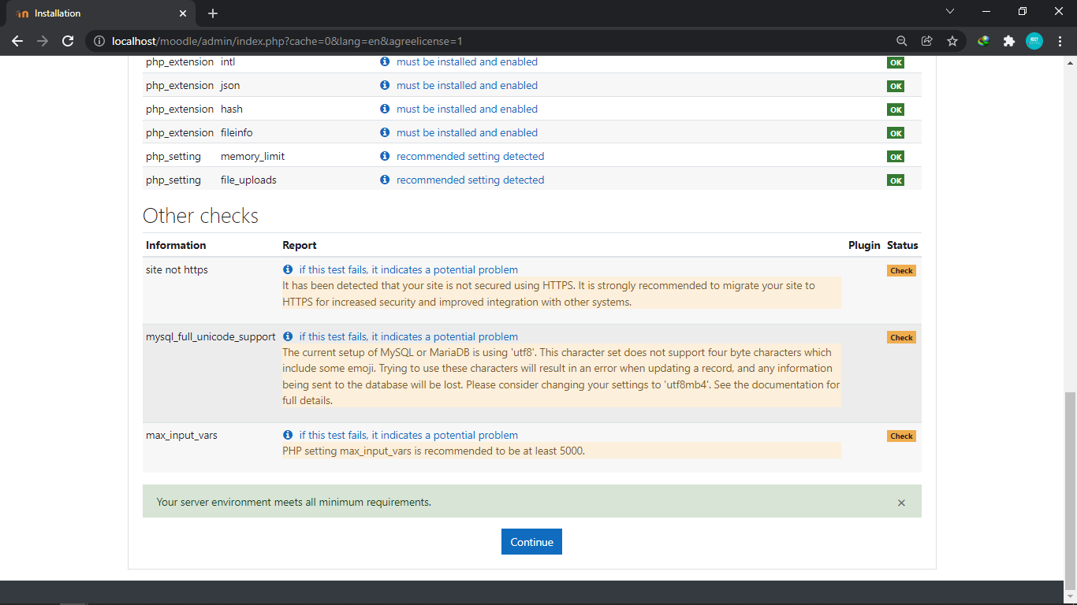Click the 'Plugin' column header
Viewport: 1077px width, 605px height.
(864, 245)
